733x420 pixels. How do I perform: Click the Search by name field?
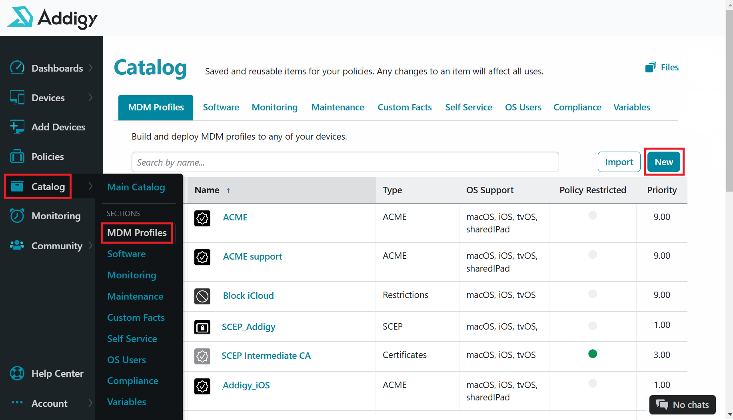pyautogui.click(x=345, y=162)
